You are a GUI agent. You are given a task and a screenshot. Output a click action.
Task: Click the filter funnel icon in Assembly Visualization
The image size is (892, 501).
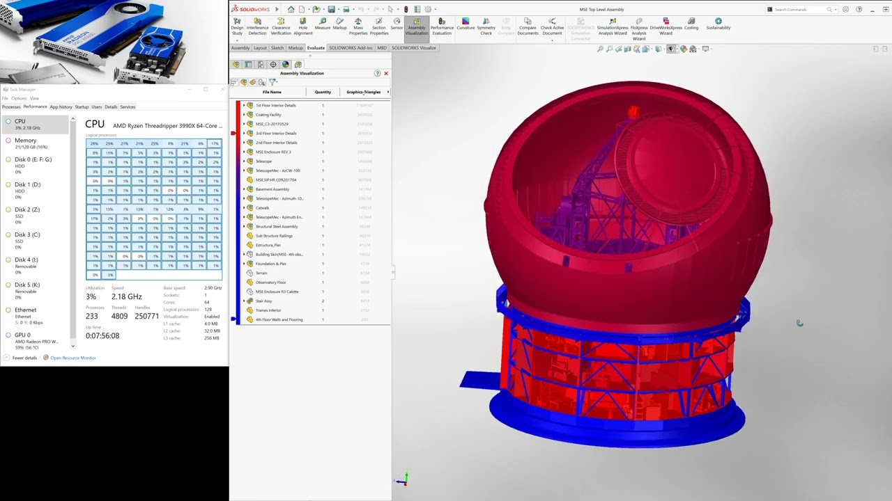coord(272,82)
